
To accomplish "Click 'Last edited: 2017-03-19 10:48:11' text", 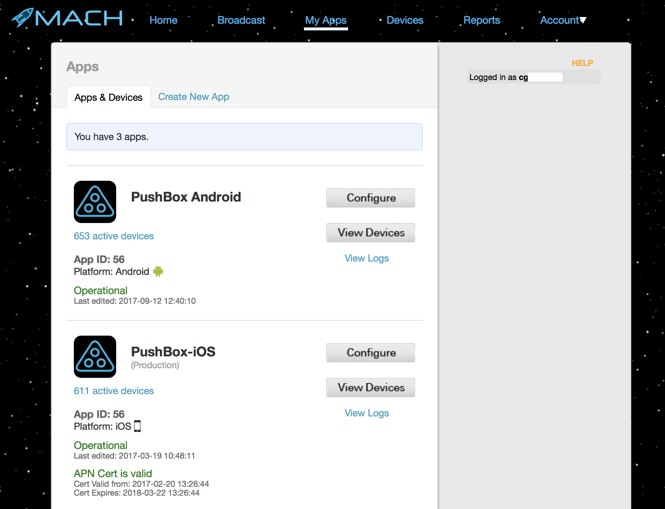I will 134,456.
